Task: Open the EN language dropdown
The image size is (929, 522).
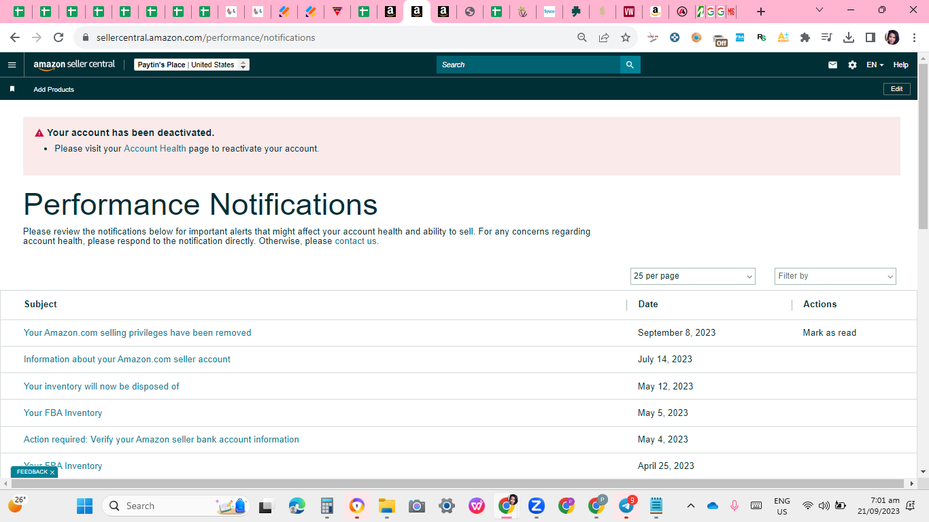Action: 875,65
